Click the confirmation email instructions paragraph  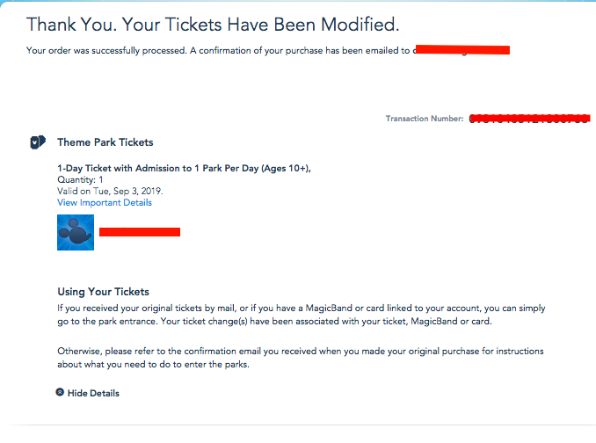pos(301,358)
